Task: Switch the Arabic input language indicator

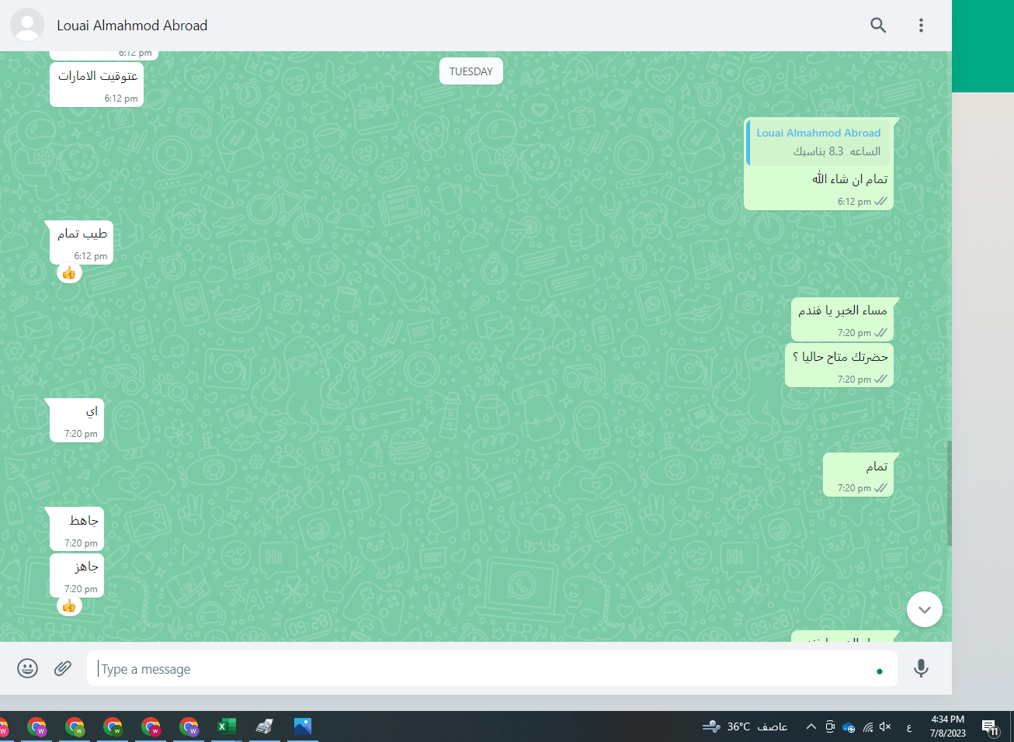Action: tap(909, 727)
